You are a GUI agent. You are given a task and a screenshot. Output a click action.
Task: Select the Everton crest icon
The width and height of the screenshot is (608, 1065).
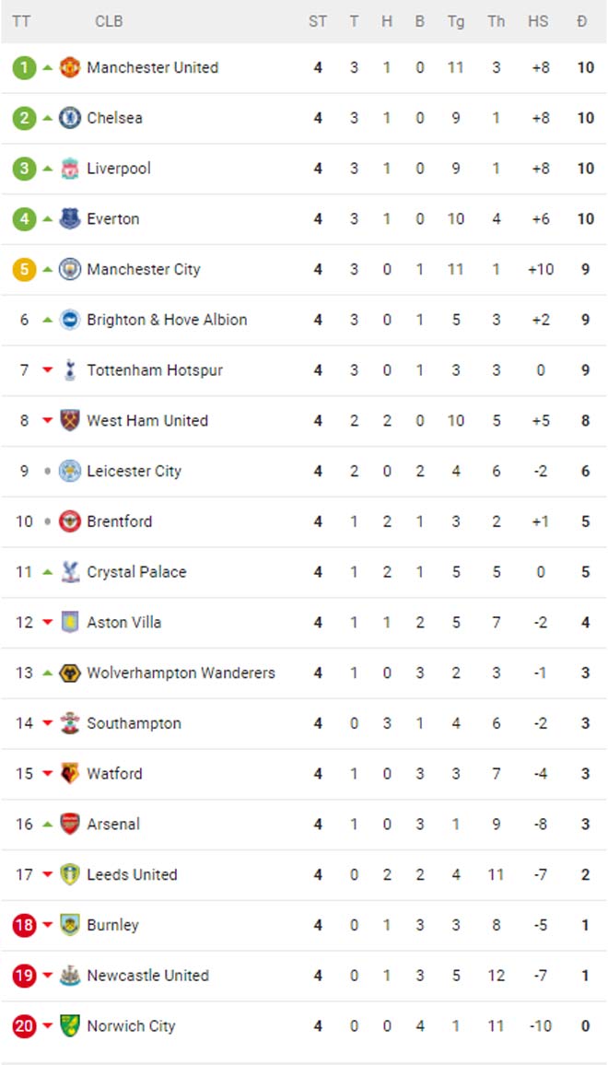(x=70, y=218)
